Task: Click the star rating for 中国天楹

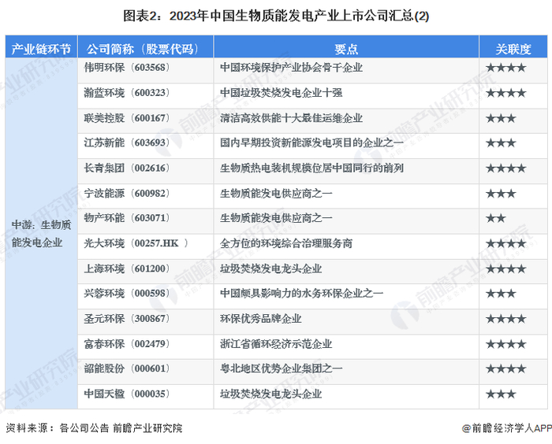Action: coord(501,394)
